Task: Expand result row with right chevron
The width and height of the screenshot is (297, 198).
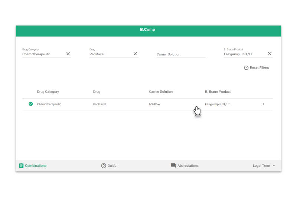Action: tap(264, 104)
